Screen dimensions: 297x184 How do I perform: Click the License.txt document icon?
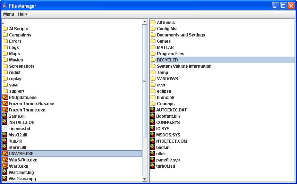click(x=5, y=129)
